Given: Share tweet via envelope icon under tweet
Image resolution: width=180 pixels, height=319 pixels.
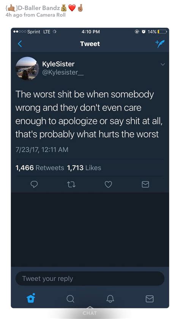Looking at the screenshot, I should click(145, 185).
